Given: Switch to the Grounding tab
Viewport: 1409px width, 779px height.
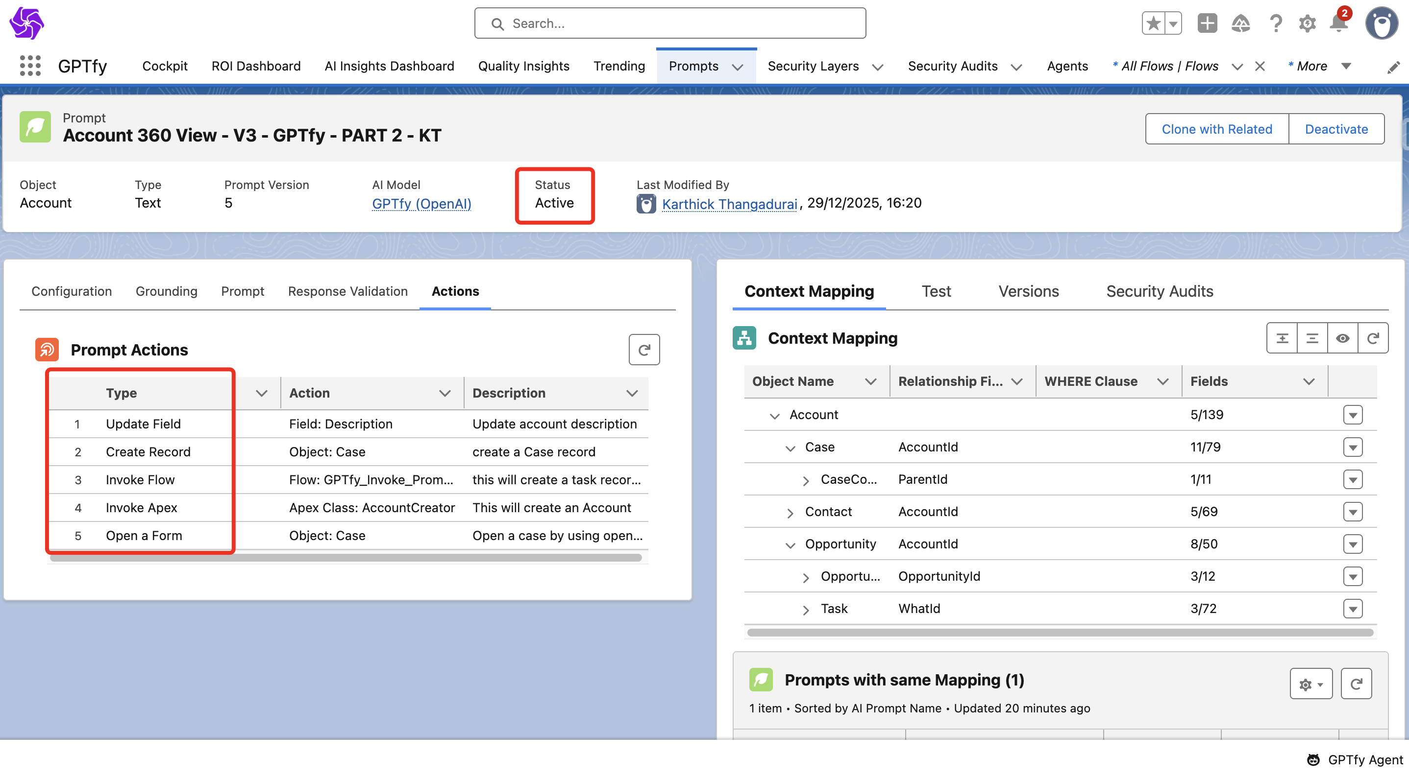Looking at the screenshot, I should coord(166,291).
